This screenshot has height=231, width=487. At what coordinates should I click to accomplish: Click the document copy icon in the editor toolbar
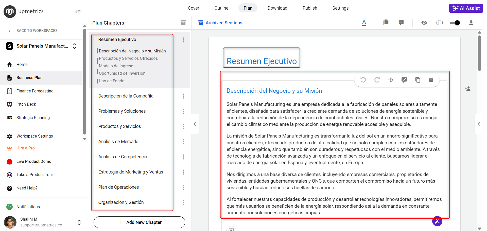pyautogui.click(x=386, y=23)
